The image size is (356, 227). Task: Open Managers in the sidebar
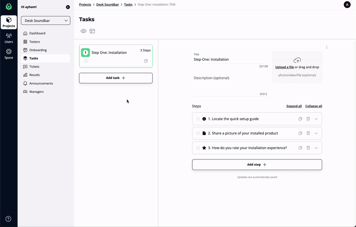point(46,92)
